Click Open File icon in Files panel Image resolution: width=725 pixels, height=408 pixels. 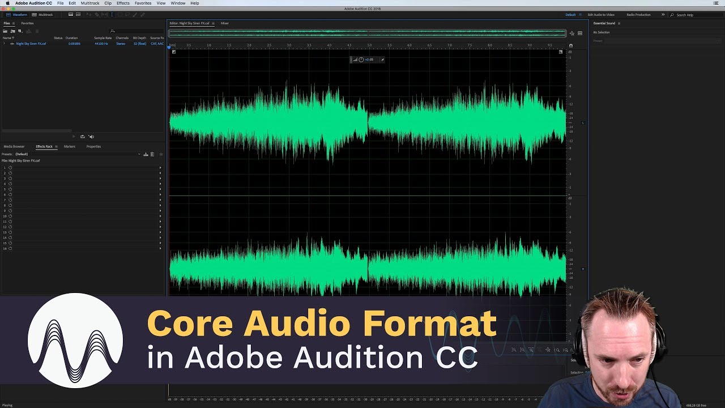coord(5,31)
